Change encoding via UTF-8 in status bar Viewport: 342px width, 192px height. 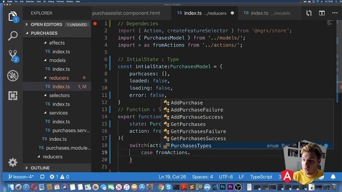pyautogui.click(x=226, y=177)
